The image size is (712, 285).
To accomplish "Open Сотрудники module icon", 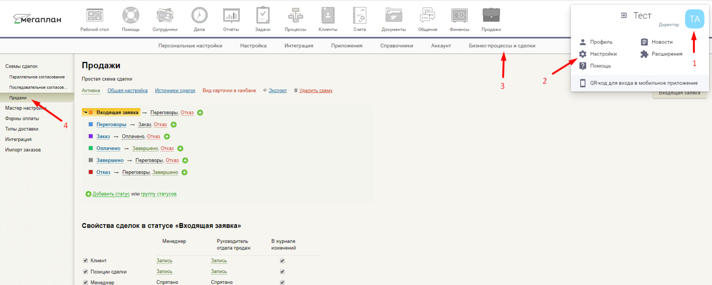I will click(x=165, y=16).
